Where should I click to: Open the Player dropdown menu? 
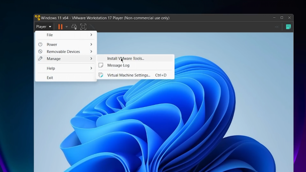(44, 27)
